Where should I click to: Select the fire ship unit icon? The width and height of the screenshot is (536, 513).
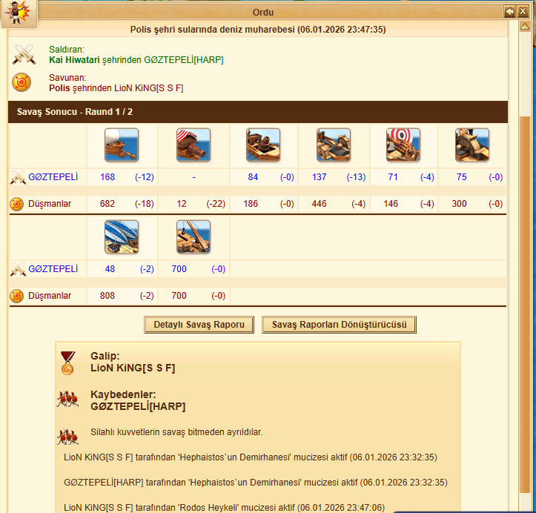pyautogui.click(x=193, y=145)
